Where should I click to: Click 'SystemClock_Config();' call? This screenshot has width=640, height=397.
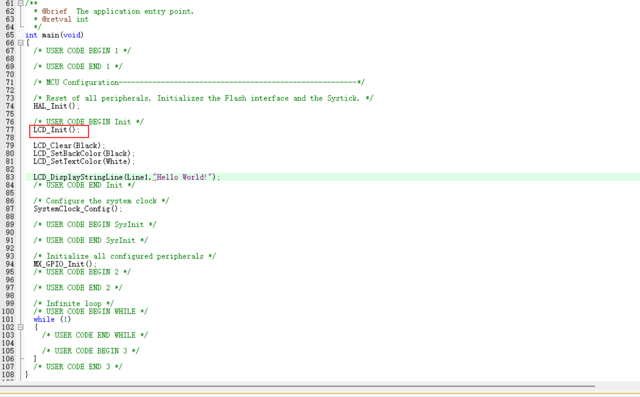click(77, 209)
